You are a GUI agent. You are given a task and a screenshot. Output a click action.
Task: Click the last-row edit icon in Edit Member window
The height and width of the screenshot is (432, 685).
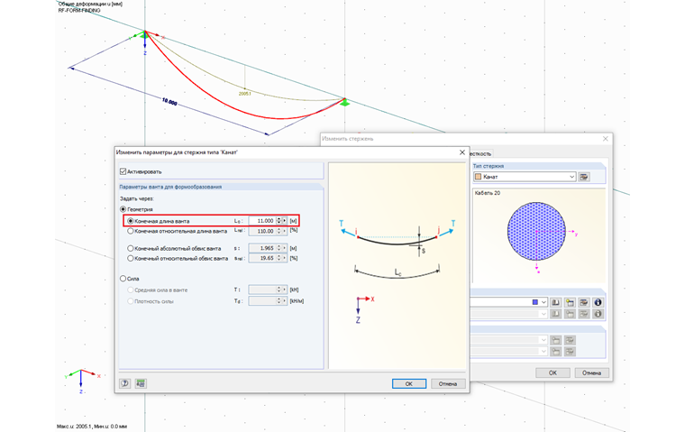[570, 352]
